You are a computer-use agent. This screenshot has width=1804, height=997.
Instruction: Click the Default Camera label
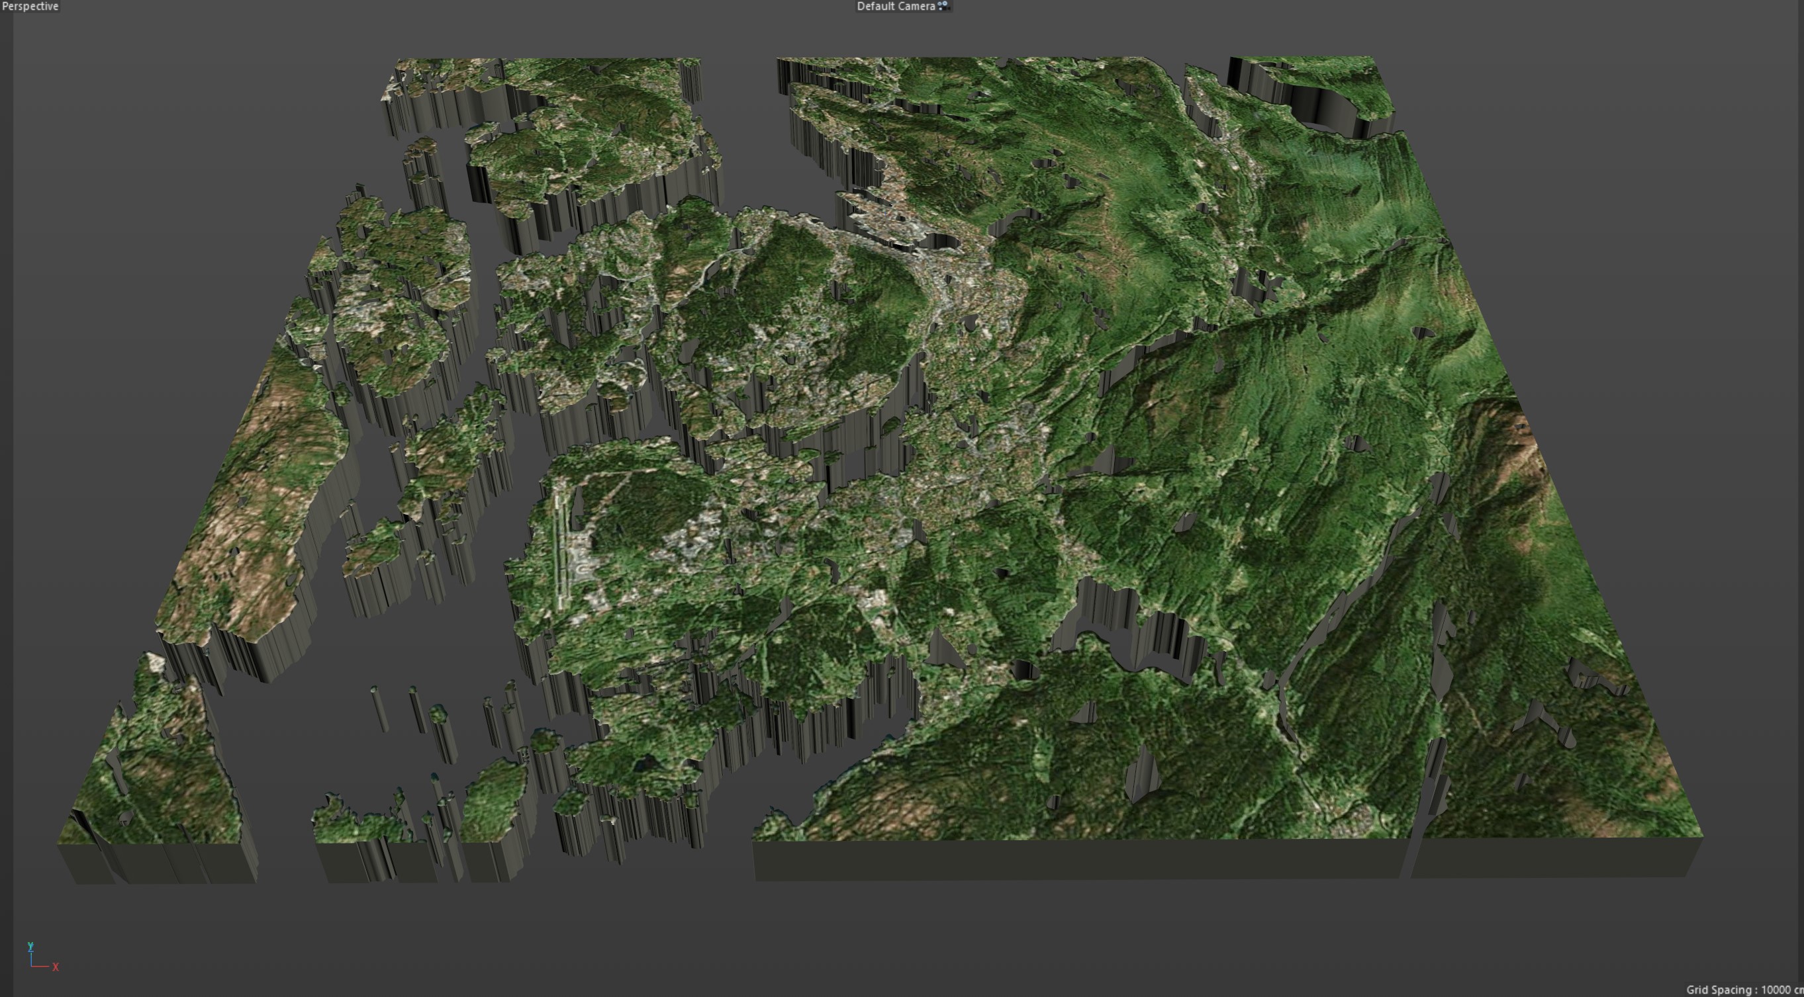click(x=896, y=7)
